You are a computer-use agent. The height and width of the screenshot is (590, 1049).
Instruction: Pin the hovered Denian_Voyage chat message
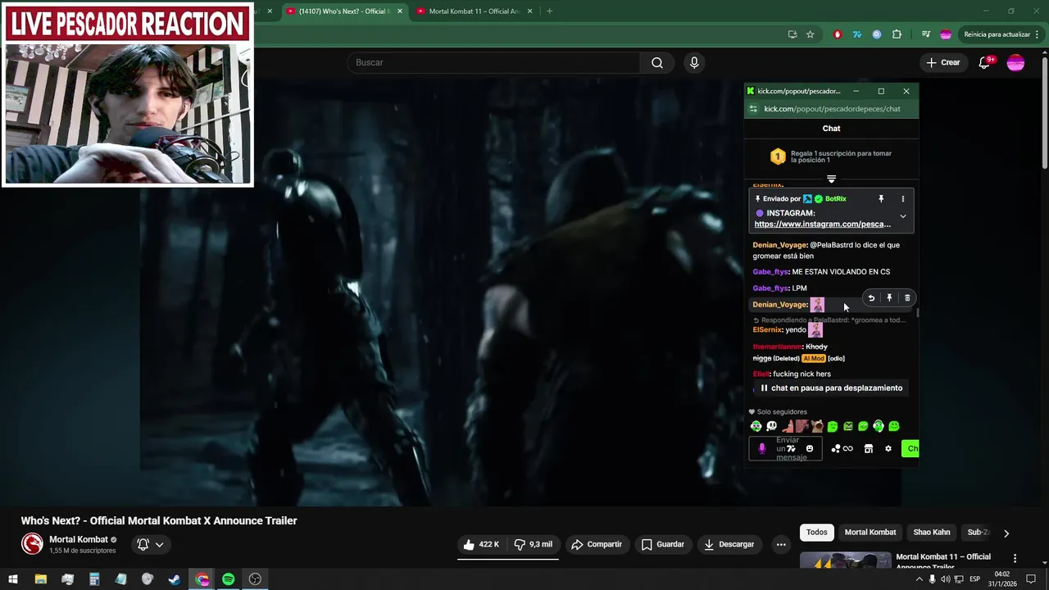pyautogui.click(x=889, y=298)
